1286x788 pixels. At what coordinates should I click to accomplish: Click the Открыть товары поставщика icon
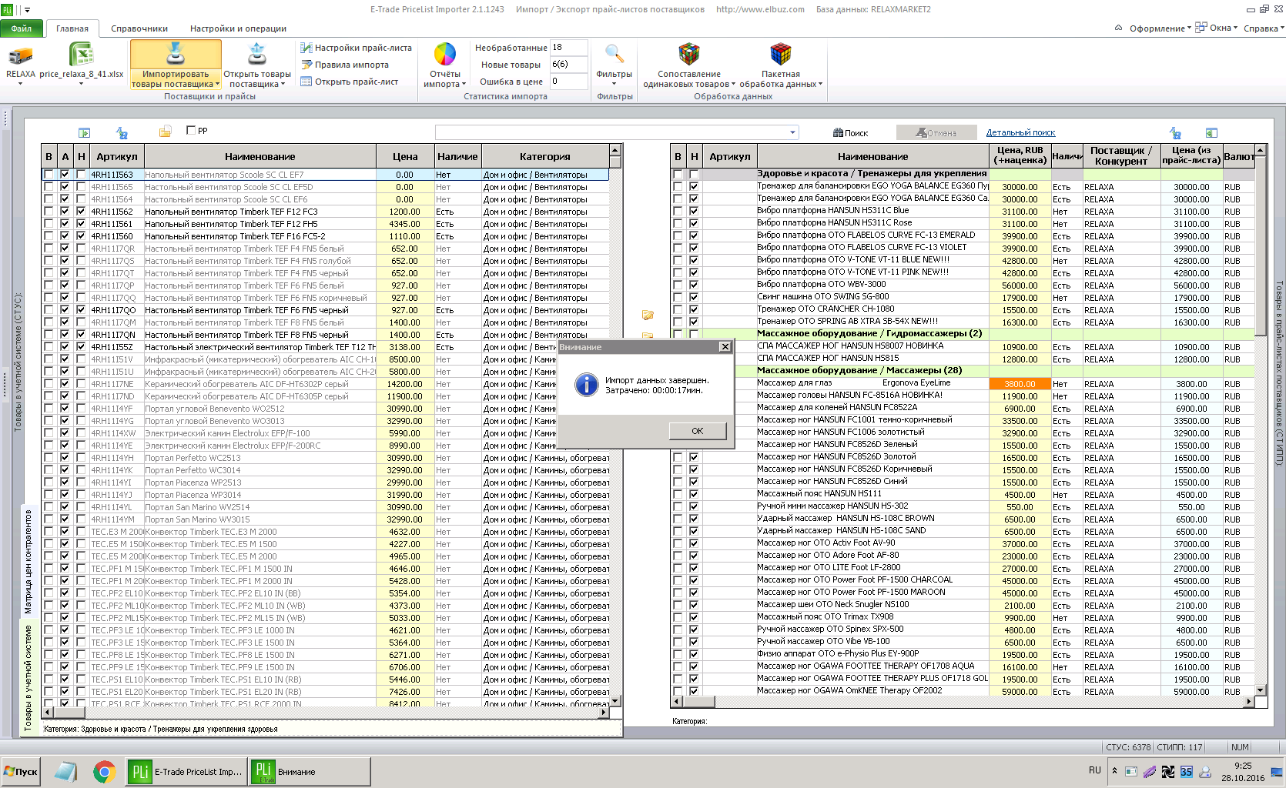coord(257,54)
